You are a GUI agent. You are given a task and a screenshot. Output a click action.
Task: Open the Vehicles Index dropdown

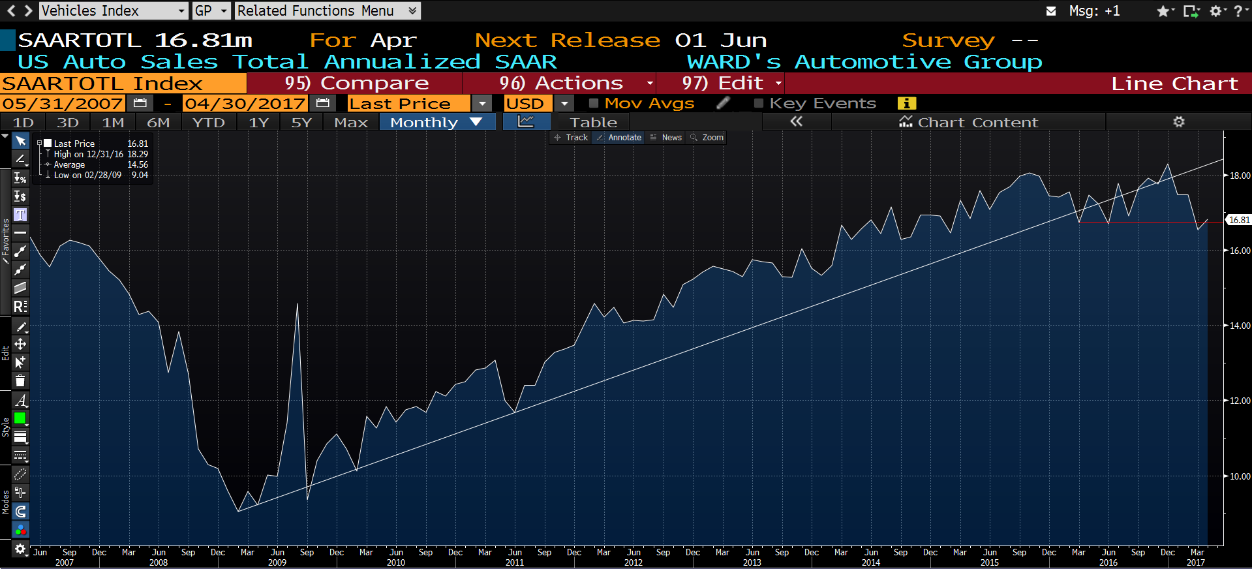[x=114, y=10]
